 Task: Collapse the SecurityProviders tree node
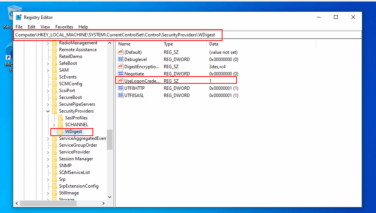pos(48,111)
